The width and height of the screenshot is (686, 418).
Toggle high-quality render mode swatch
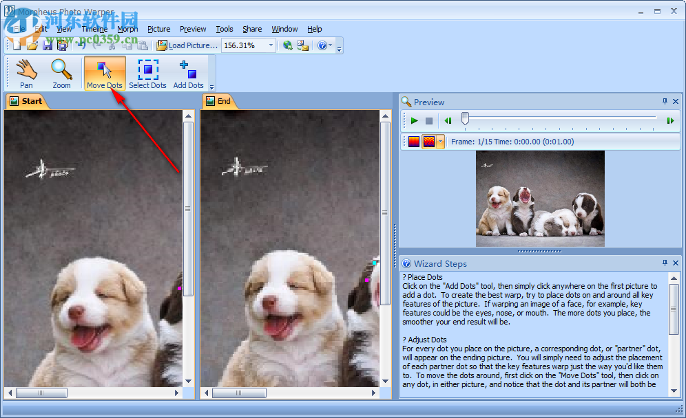click(x=430, y=141)
